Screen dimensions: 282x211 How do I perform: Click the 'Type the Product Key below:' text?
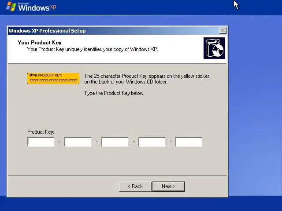tap(115, 93)
